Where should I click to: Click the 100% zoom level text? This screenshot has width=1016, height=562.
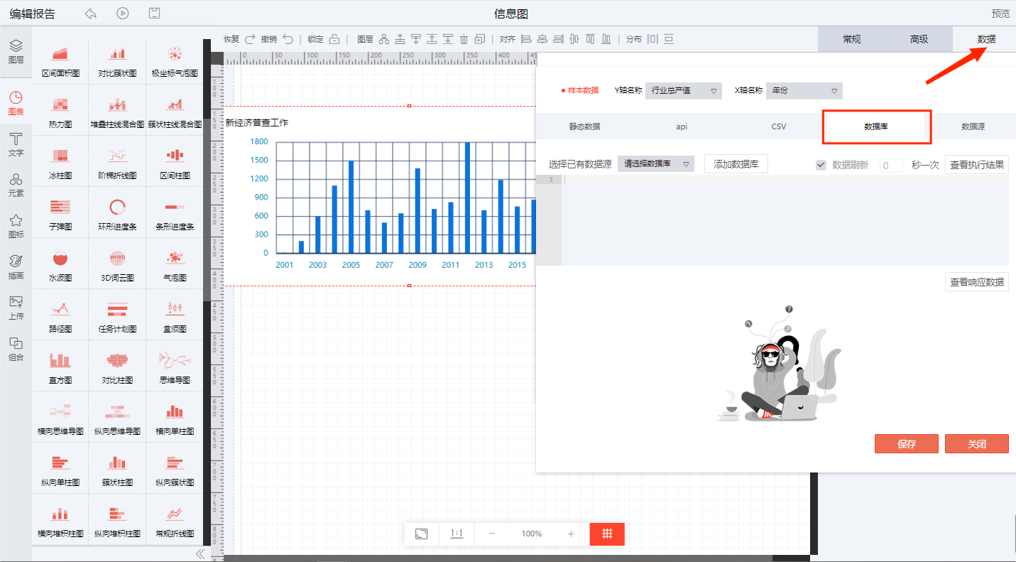(x=532, y=534)
